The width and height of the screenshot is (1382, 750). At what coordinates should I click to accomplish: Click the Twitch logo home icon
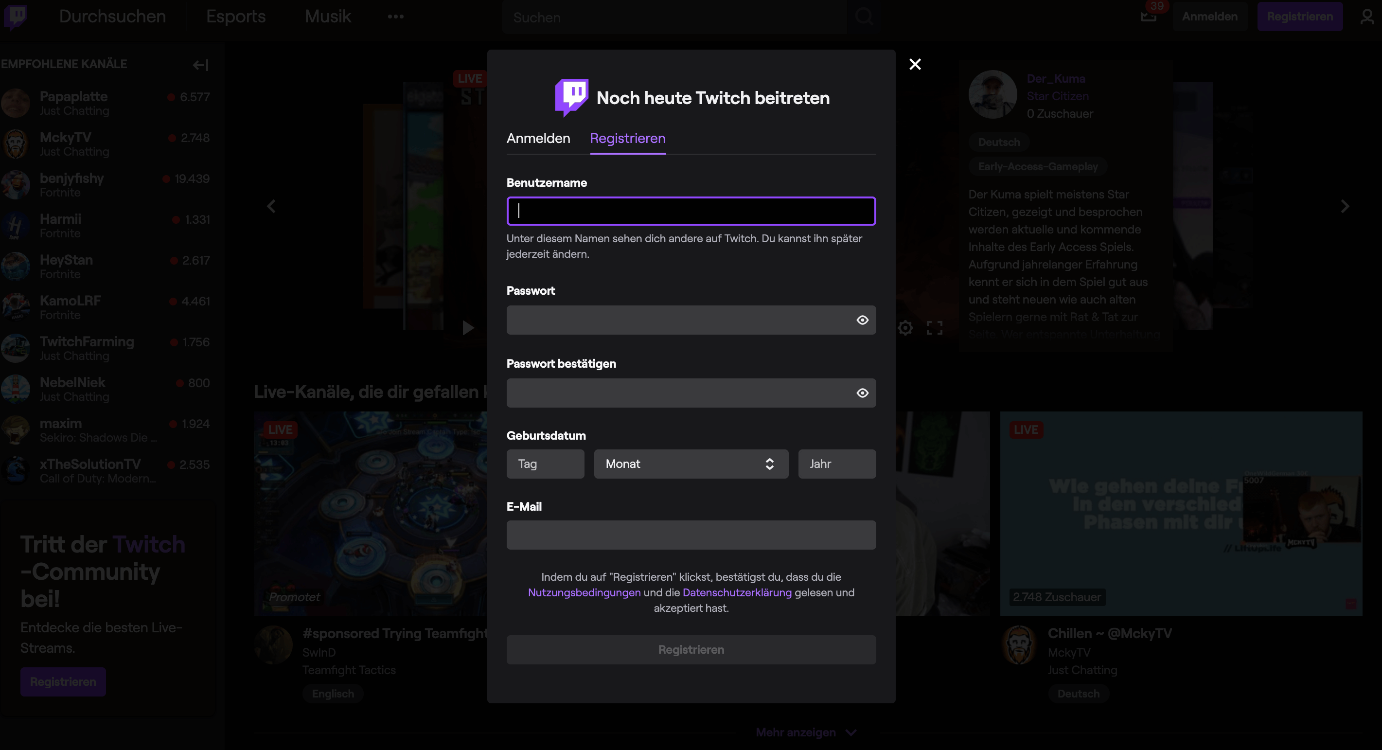pyautogui.click(x=16, y=16)
